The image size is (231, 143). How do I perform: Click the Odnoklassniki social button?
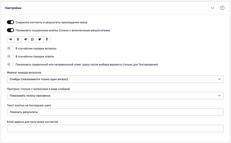18,39
